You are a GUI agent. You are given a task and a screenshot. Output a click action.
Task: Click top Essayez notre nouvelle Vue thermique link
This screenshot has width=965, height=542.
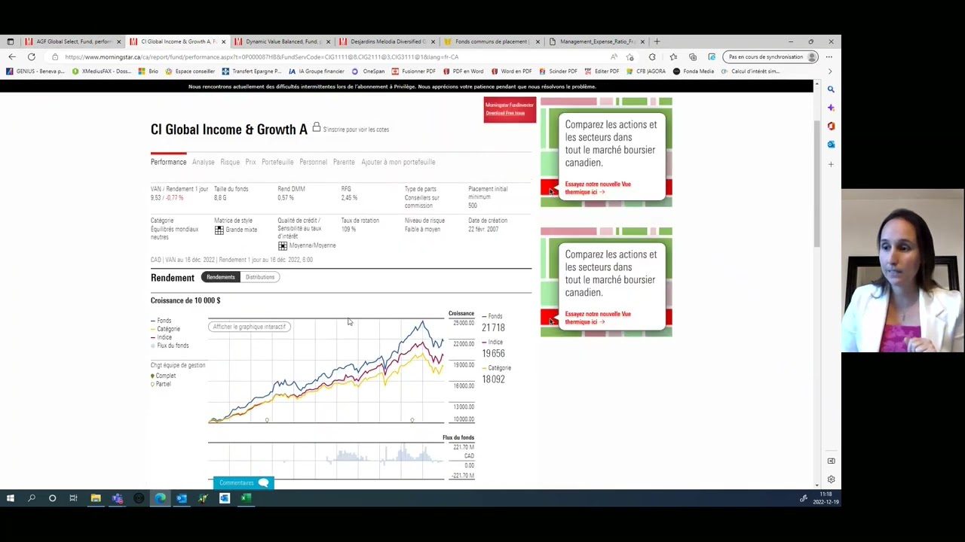click(x=598, y=187)
